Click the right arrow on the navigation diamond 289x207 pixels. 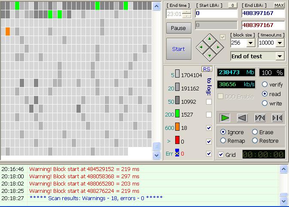218,47
